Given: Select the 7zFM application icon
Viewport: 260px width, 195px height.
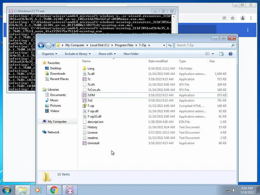Looking at the screenshot, I should point(84,95).
